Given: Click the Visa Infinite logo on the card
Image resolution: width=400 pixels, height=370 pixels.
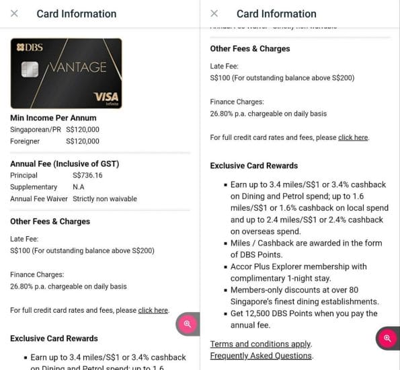Looking at the screenshot, I should click(x=106, y=99).
